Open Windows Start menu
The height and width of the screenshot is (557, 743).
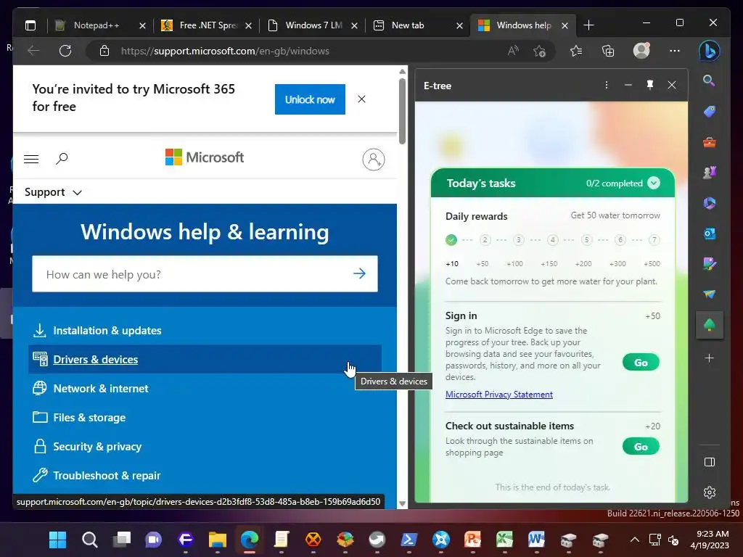58,540
